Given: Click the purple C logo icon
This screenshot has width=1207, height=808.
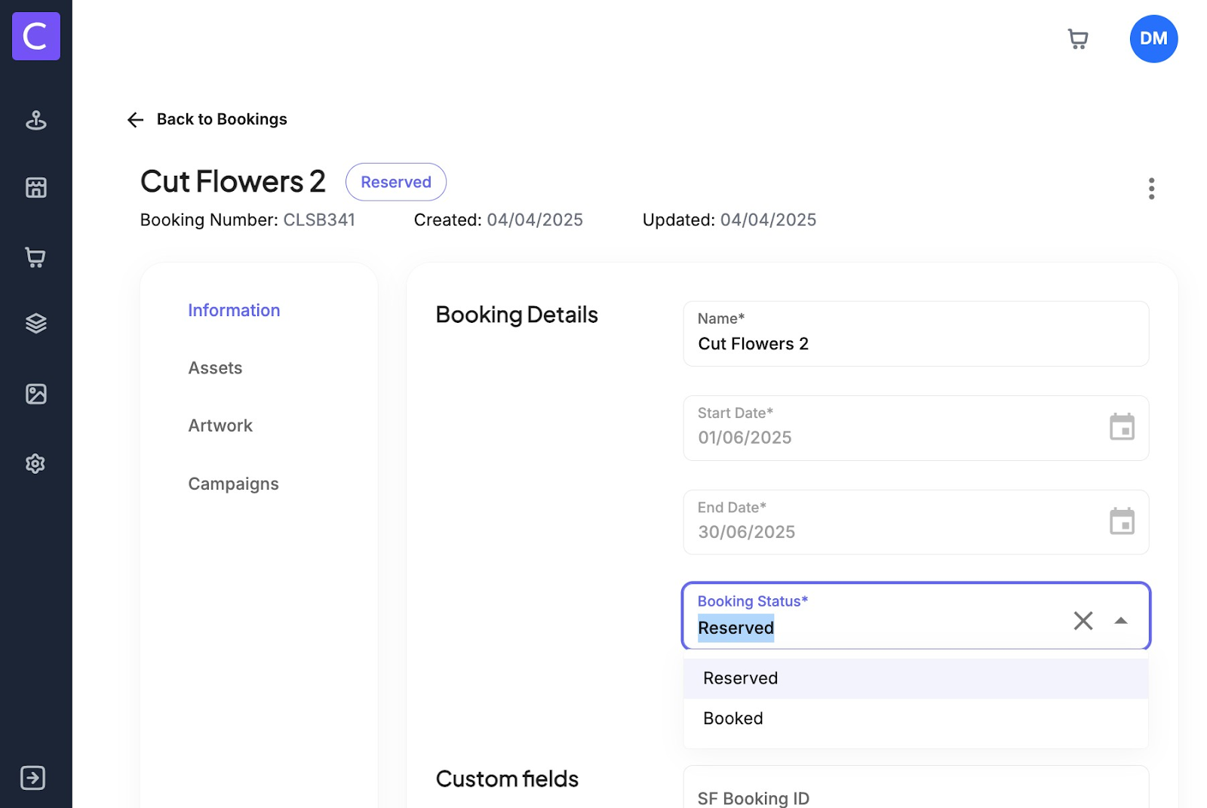Looking at the screenshot, I should [35, 36].
